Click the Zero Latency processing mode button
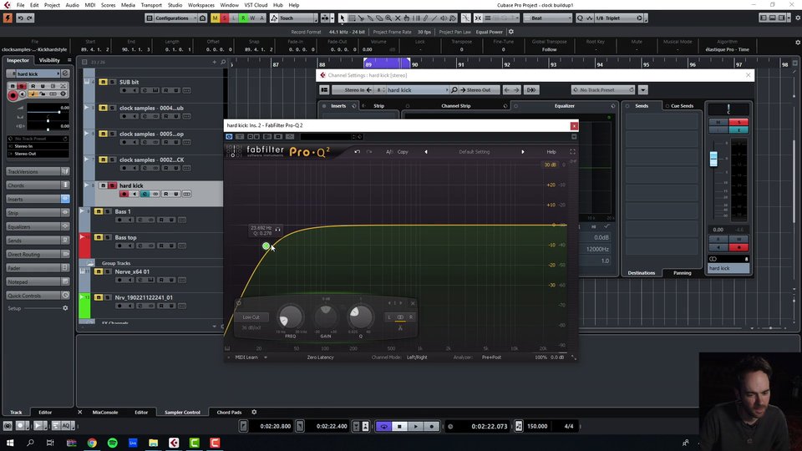Viewport: 802px width, 451px height. pyautogui.click(x=320, y=357)
